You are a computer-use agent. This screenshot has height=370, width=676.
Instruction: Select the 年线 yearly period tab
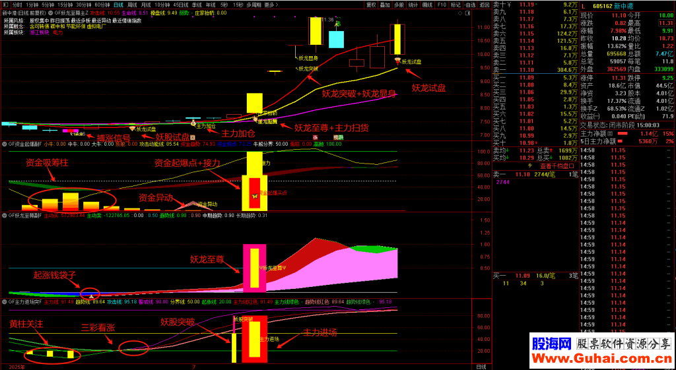click(212, 5)
